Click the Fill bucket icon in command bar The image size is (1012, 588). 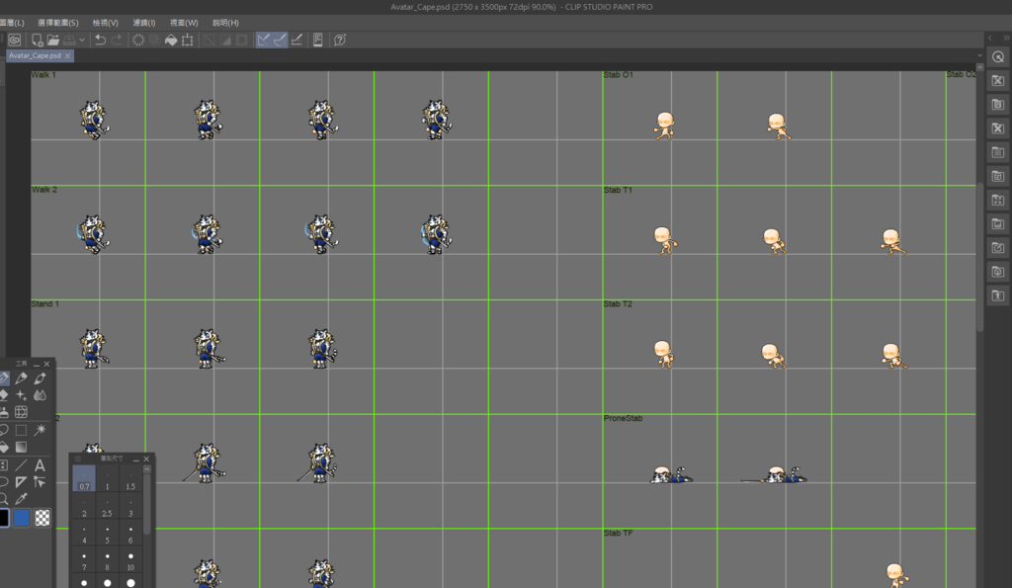(170, 40)
